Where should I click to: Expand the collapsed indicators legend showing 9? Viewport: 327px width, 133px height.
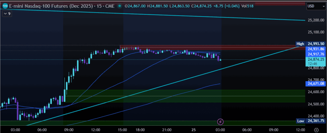(x=6, y=14)
